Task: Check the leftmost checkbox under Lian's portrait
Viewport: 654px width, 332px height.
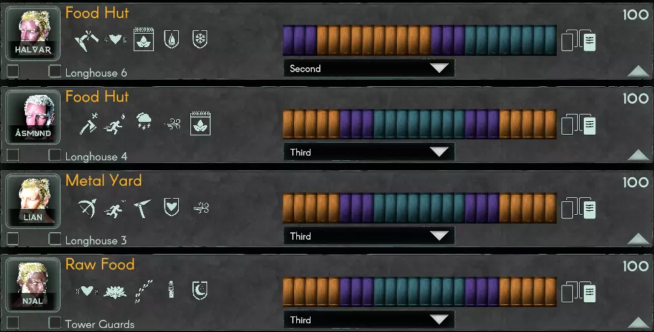Action: tap(13, 239)
